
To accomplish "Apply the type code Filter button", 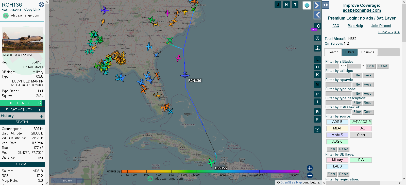I will [357, 94].
